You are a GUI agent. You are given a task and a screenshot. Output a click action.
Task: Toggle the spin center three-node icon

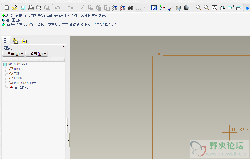click(x=162, y=8)
